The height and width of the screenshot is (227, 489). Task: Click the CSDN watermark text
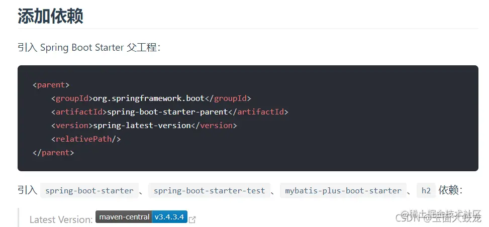pyautogui.click(x=408, y=218)
